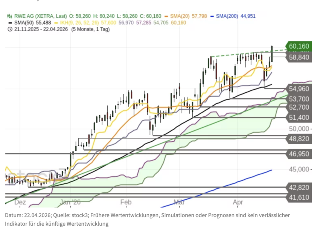
Task: Toggle the SMA(20) 57,798 indicator label
Action: (187, 16)
